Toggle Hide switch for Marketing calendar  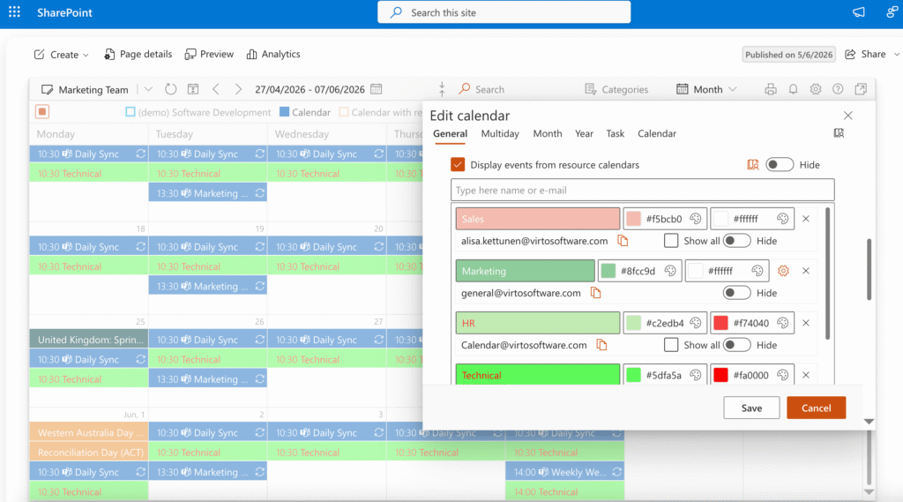(736, 293)
